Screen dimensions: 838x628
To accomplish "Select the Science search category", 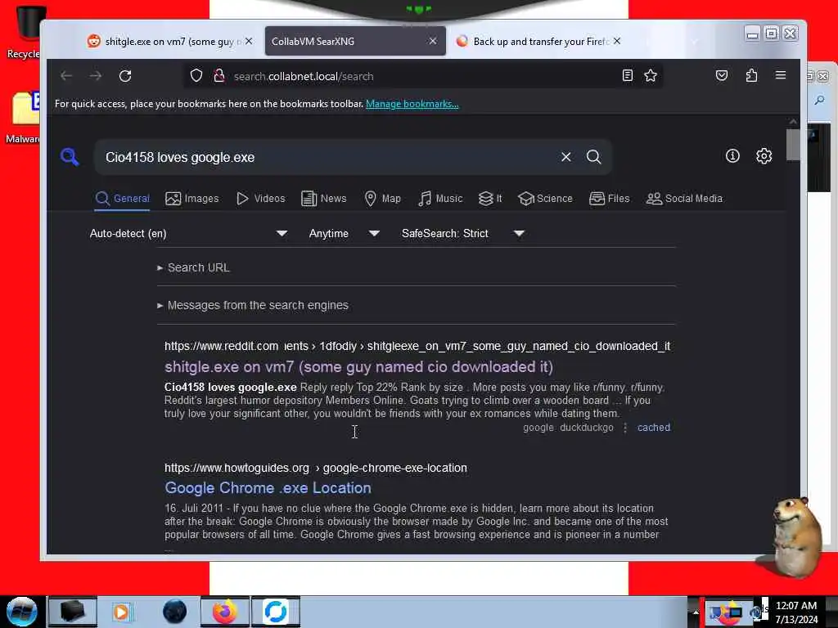I will point(545,199).
